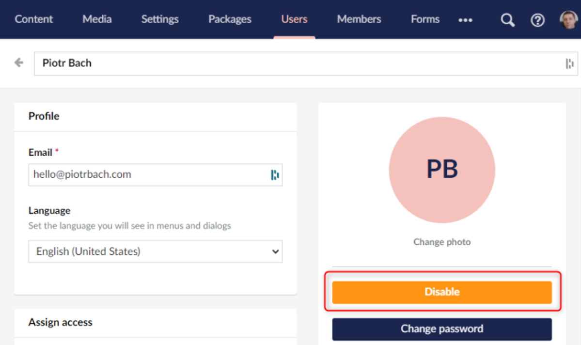Click the PB avatar circle
Screen dimensions: 581x345
coord(442,170)
